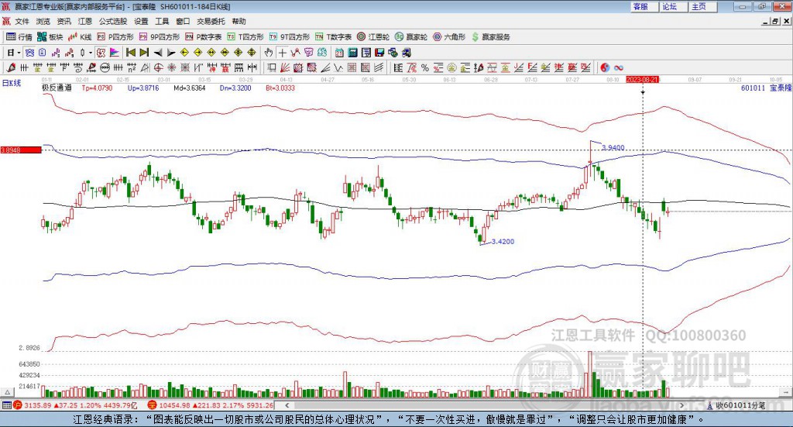Open the 资讯 menu
The height and width of the screenshot is (427, 793).
(x=64, y=21)
